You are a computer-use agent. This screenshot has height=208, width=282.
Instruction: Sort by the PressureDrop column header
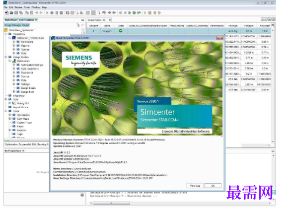tap(177, 26)
